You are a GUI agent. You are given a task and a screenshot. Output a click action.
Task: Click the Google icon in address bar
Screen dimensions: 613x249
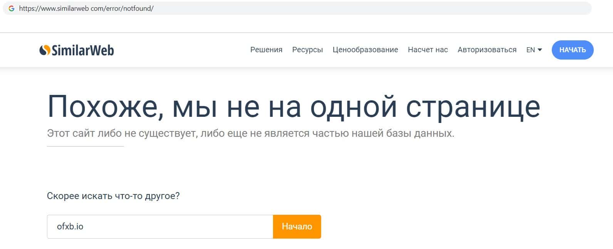pyautogui.click(x=12, y=8)
